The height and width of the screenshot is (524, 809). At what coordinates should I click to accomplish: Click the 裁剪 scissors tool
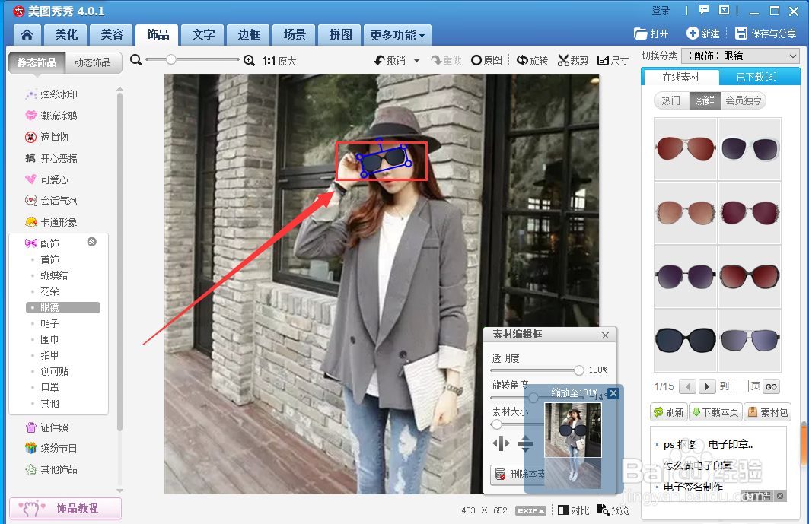573,60
